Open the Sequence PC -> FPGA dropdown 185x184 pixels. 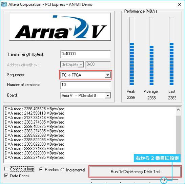click(85, 75)
